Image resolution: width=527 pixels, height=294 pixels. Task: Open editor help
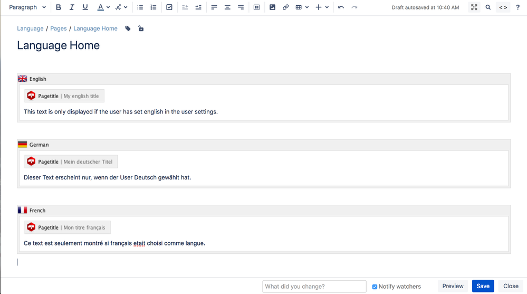[x=518, y=7]
